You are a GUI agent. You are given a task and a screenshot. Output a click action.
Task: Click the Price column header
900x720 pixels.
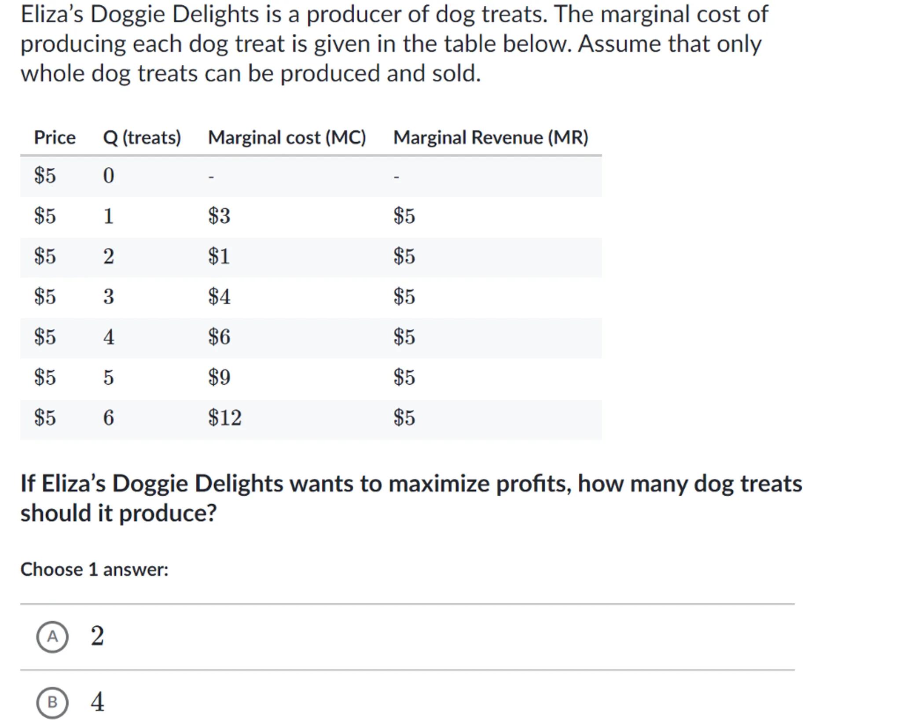55,137
